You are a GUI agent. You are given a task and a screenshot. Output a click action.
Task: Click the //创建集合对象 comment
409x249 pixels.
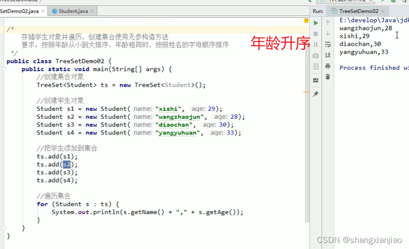tap(60, 77)
